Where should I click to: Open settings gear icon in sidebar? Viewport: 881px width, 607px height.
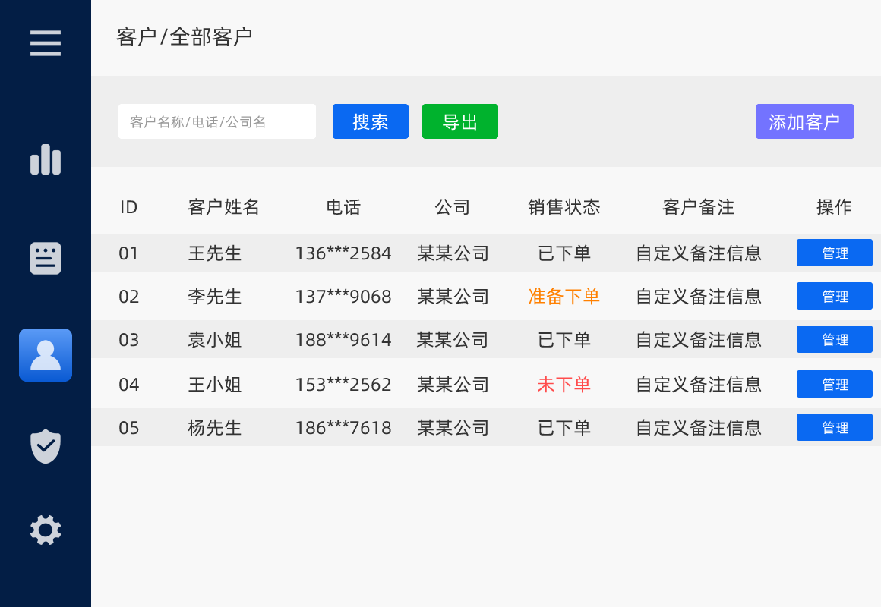tap(46, 530)
